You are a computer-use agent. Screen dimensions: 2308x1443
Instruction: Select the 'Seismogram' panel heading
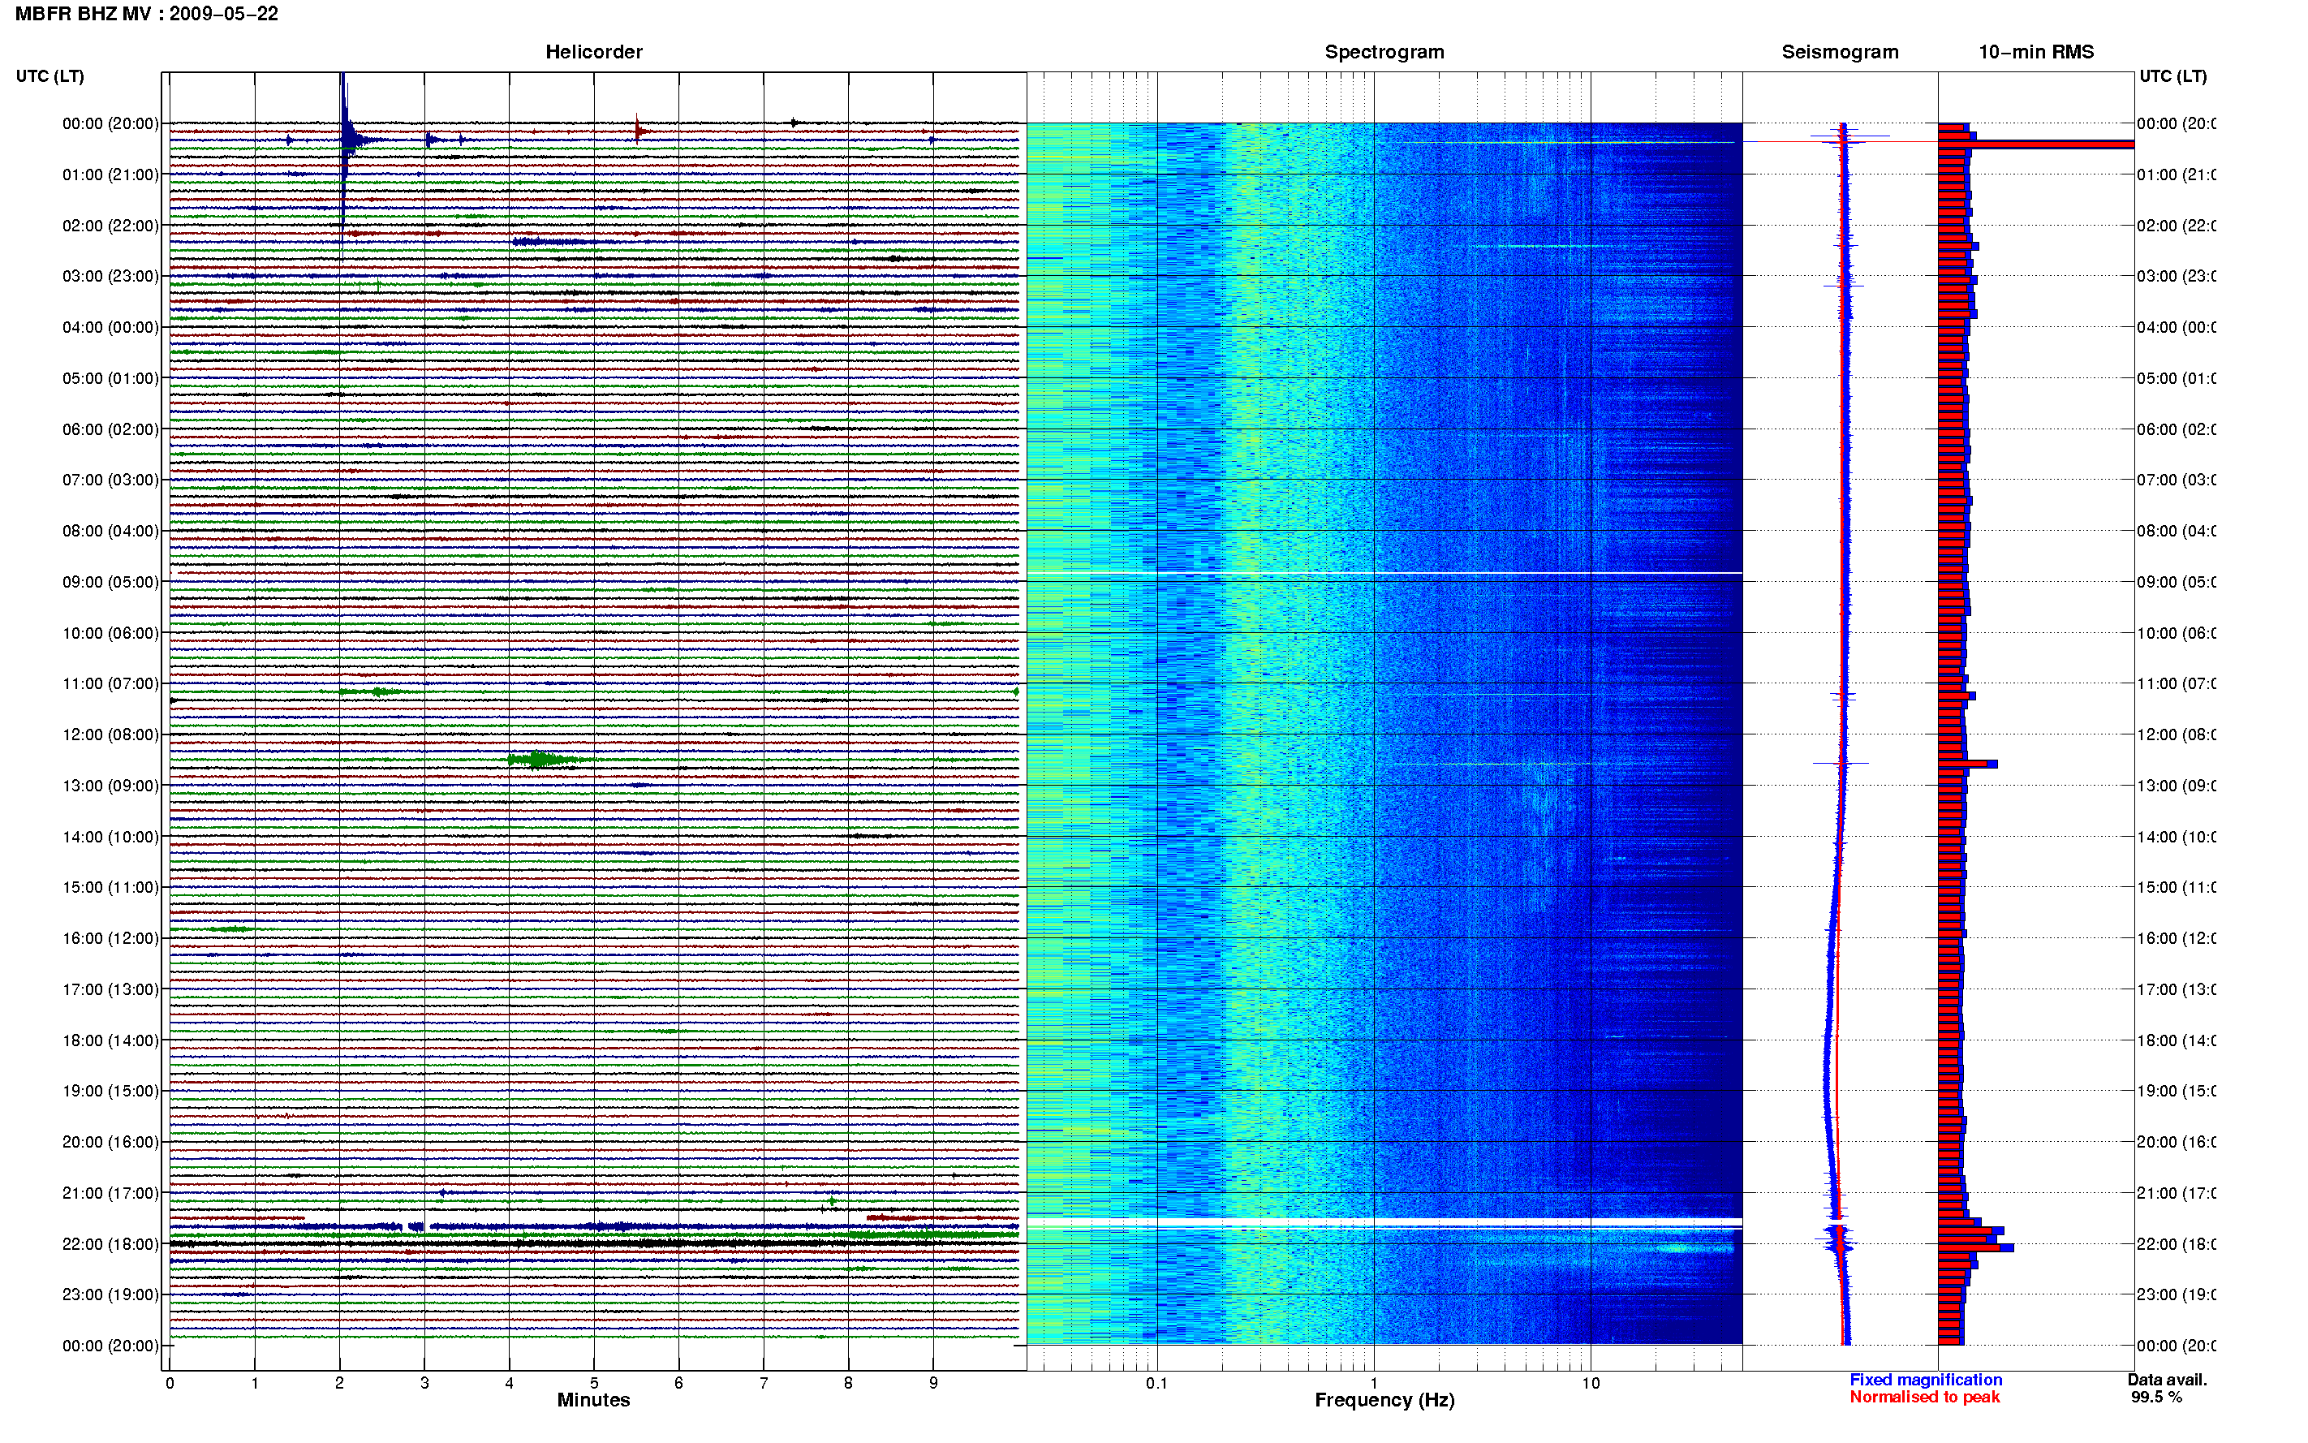pyautogui.click(x=1840, y=52)
